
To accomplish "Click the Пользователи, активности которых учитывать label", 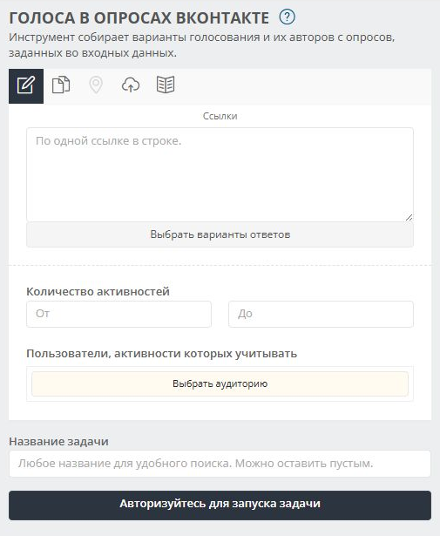I will pos(161,354).
